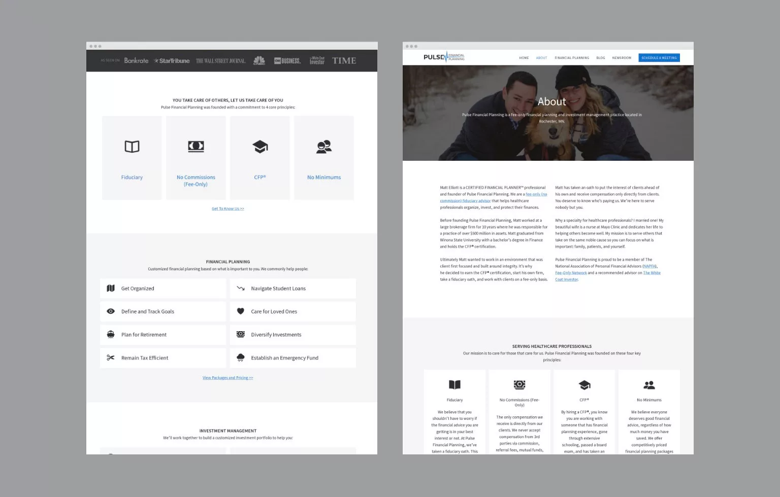Click the StarTribune logo
Screen dimensions: 780x497
click(x=172, y=61)
